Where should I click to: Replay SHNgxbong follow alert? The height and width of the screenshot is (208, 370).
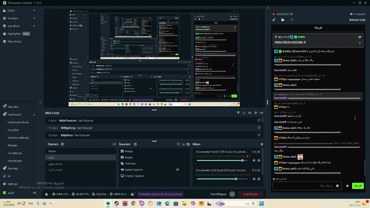pyautogui.click(x=259, y=128)
